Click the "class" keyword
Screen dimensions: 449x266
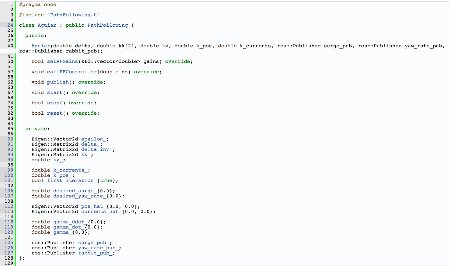[x=27, y=25]
